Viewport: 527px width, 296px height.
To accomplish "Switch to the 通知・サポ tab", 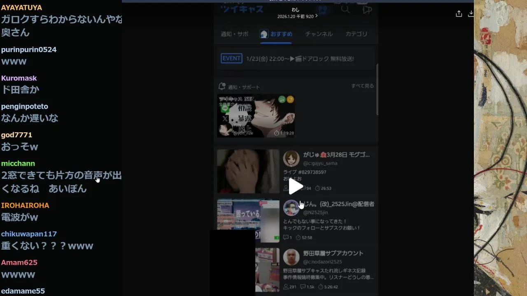I will point(235,34).
